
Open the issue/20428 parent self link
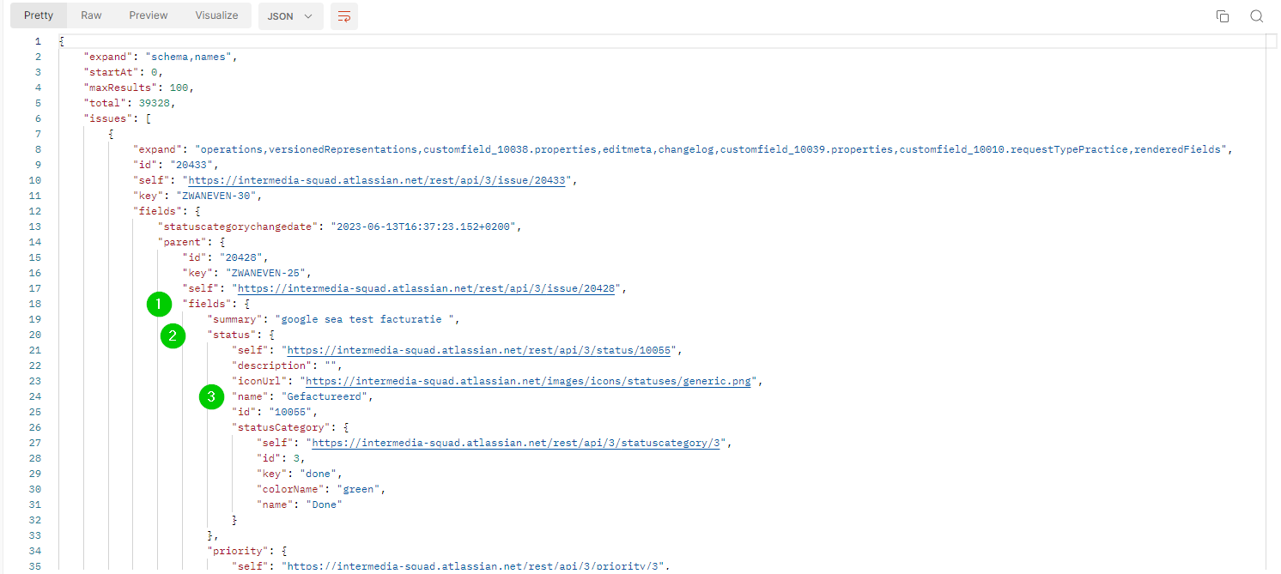[428, 288]
